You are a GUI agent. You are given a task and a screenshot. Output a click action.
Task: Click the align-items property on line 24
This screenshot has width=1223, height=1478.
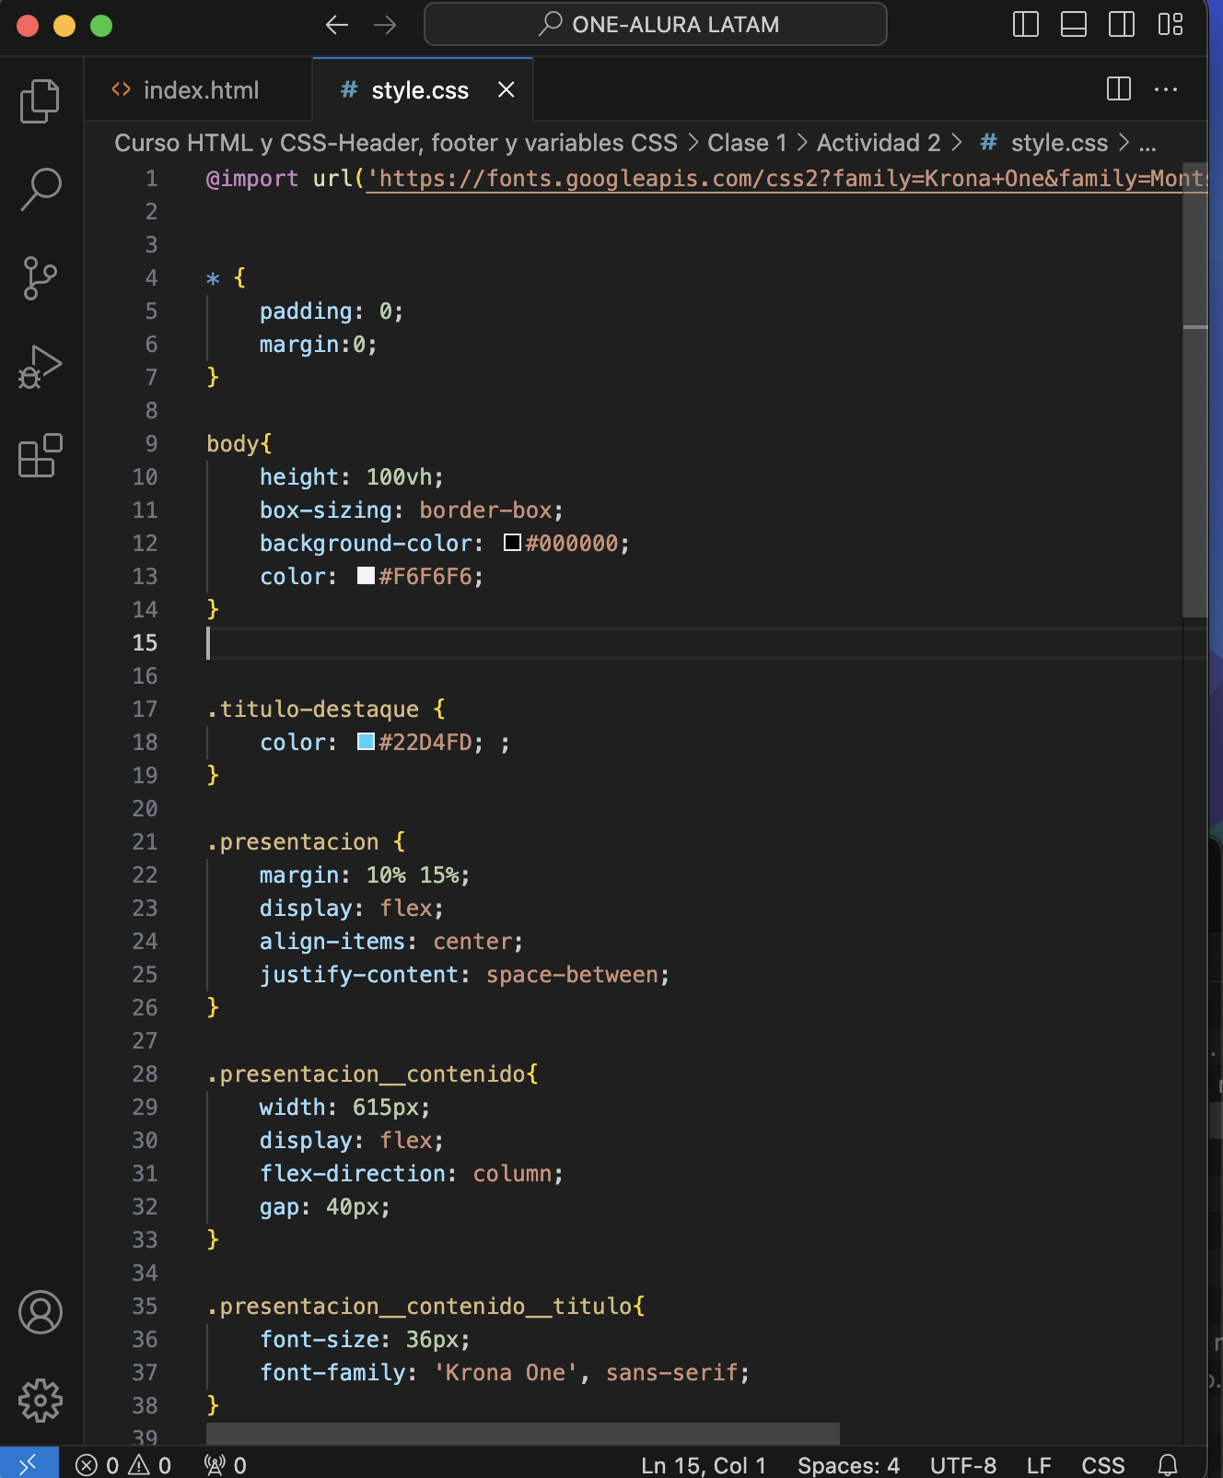tap(332, 941)
